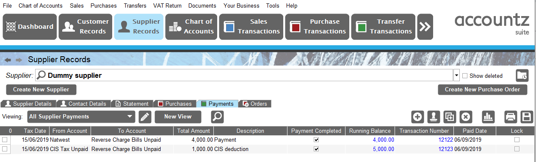
Task: Edit the current view with the pencil icon
Action: (x=145, y=117)
